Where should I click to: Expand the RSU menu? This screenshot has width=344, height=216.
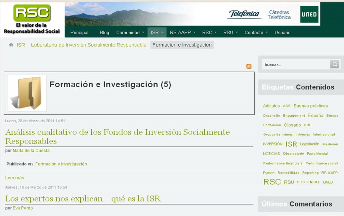pos(230,33)
